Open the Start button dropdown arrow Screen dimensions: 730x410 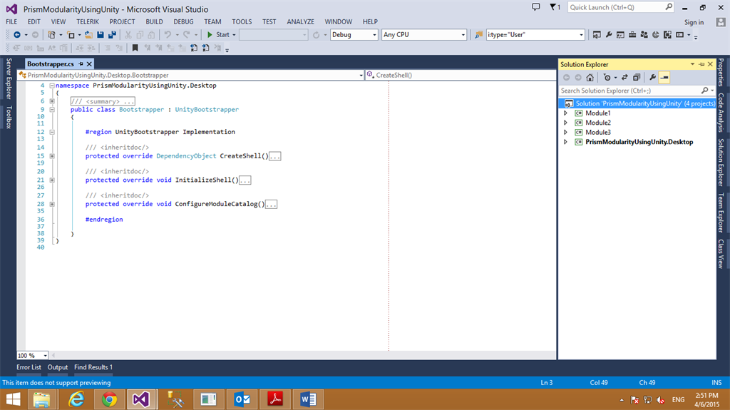(x=234, y=35)
